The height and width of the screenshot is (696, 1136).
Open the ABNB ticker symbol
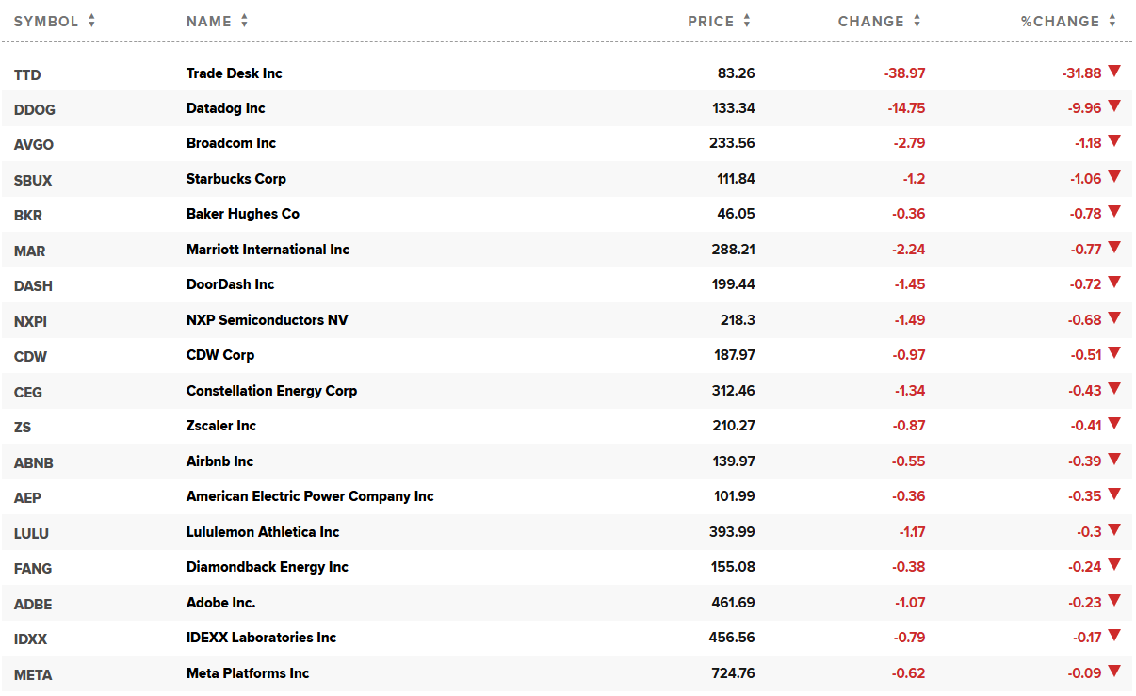33,462
